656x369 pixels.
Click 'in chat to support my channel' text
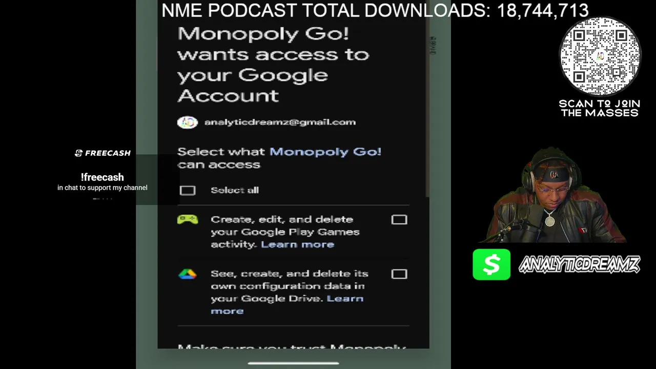point(102,188)
